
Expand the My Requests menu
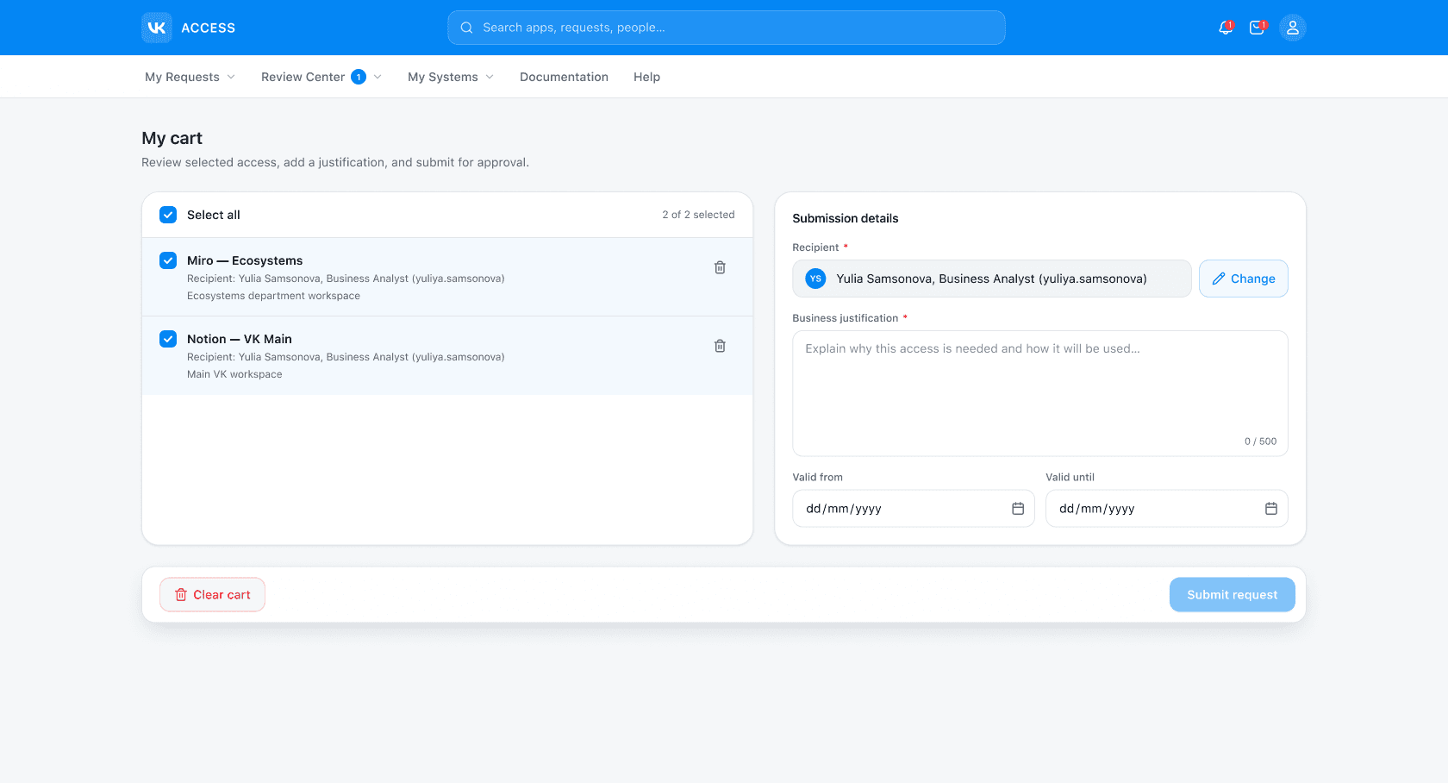[190, 77]
